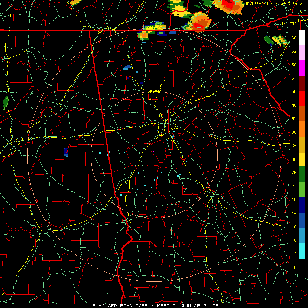Click the light pink legend swatch

click(302, 53)
